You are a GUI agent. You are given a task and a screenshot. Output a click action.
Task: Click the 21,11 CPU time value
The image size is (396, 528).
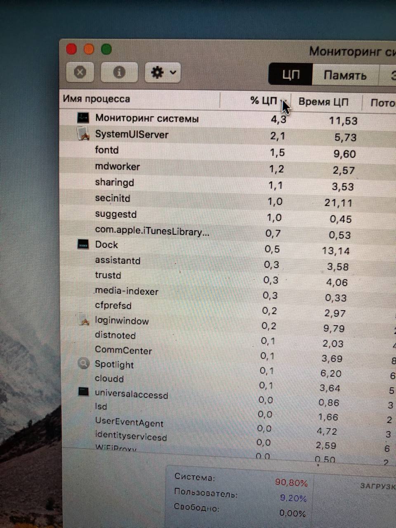pyautogui.click(x=338, y=203)
